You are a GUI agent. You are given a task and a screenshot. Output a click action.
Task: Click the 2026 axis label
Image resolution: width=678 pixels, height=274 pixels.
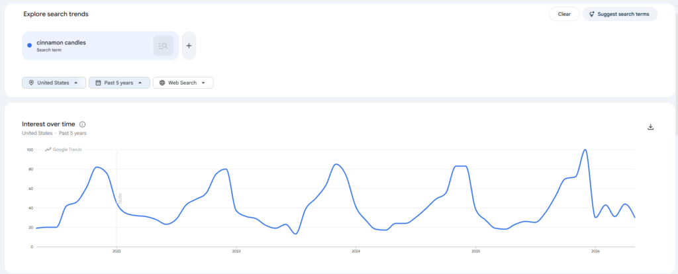click(x=595, y=251)
